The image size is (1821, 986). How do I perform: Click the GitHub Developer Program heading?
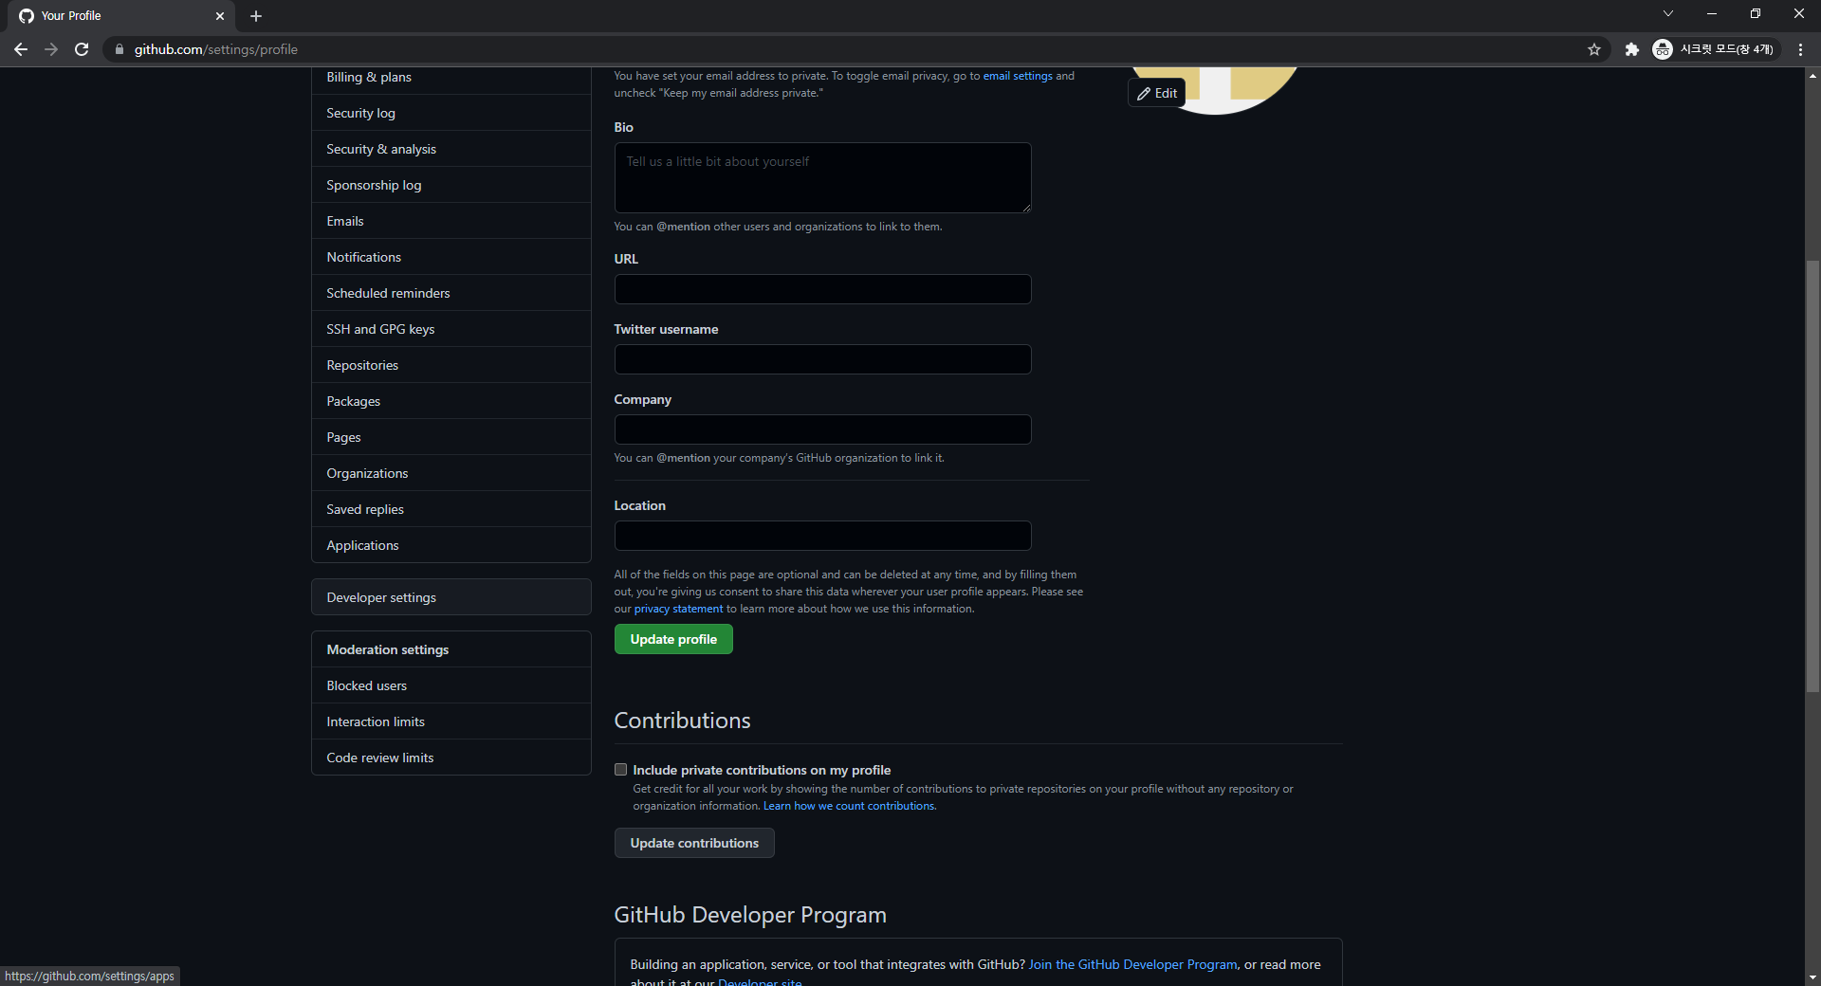coord(750,915)
